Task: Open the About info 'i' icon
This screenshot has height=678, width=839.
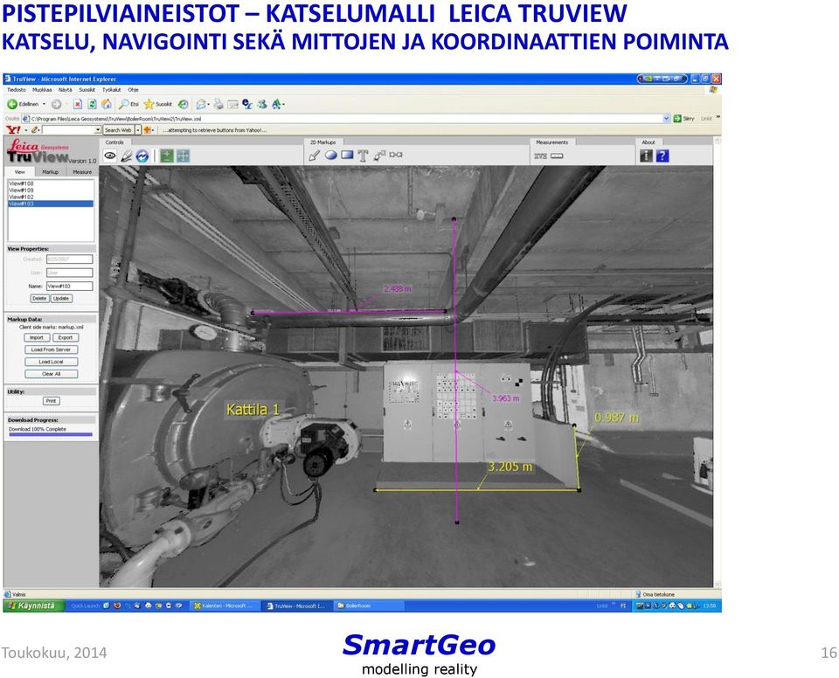Action: (647, 156)
